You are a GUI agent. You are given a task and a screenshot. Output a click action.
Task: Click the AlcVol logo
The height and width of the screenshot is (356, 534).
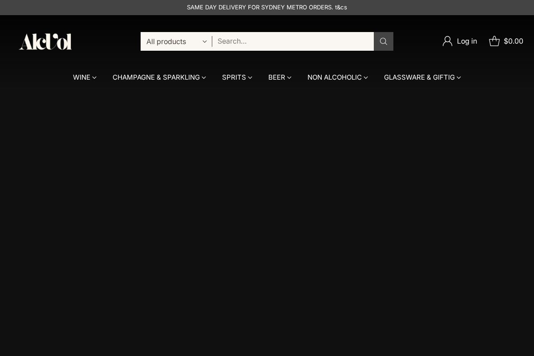(45, 41)
